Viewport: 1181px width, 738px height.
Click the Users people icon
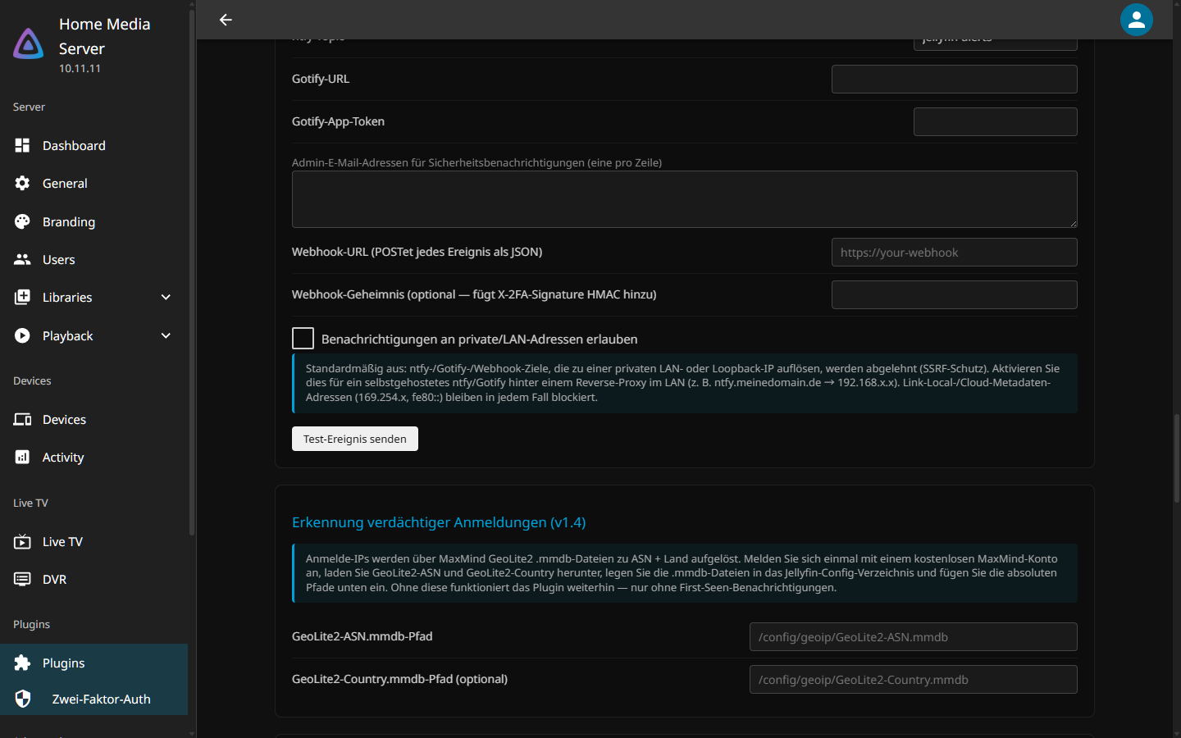tap(22, 259)
